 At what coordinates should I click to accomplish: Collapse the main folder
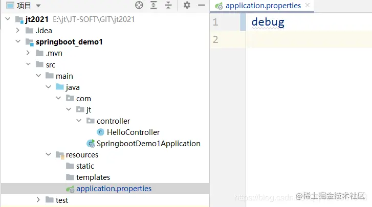point(38,75)
